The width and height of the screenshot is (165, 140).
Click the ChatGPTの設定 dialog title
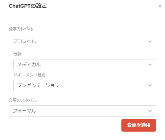coord(28,6)
